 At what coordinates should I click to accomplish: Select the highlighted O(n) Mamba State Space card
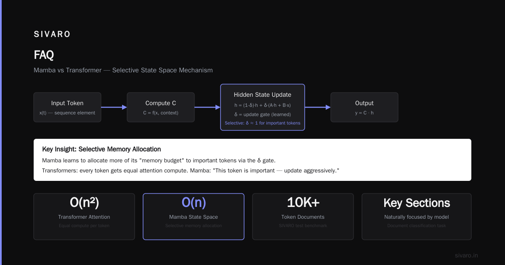(194, 217)
